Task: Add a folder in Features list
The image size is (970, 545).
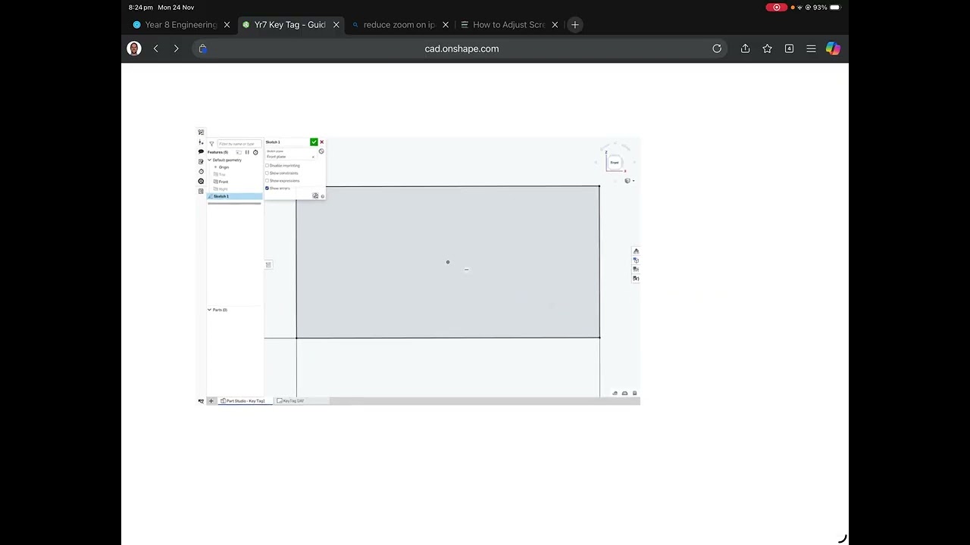Action: click(x=239, y=152)
